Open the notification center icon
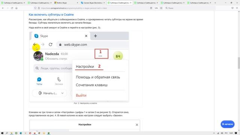 236,133
